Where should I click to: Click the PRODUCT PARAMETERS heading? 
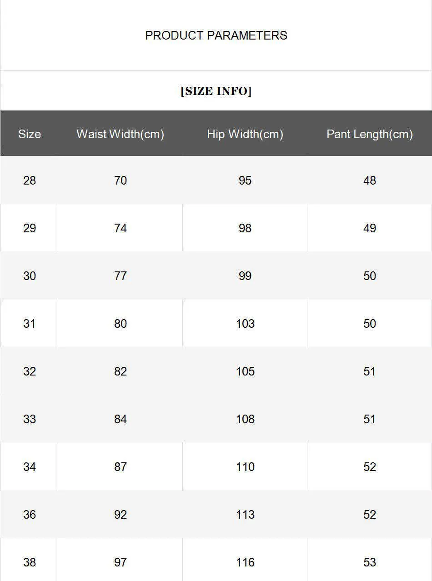tap(216, 35)
